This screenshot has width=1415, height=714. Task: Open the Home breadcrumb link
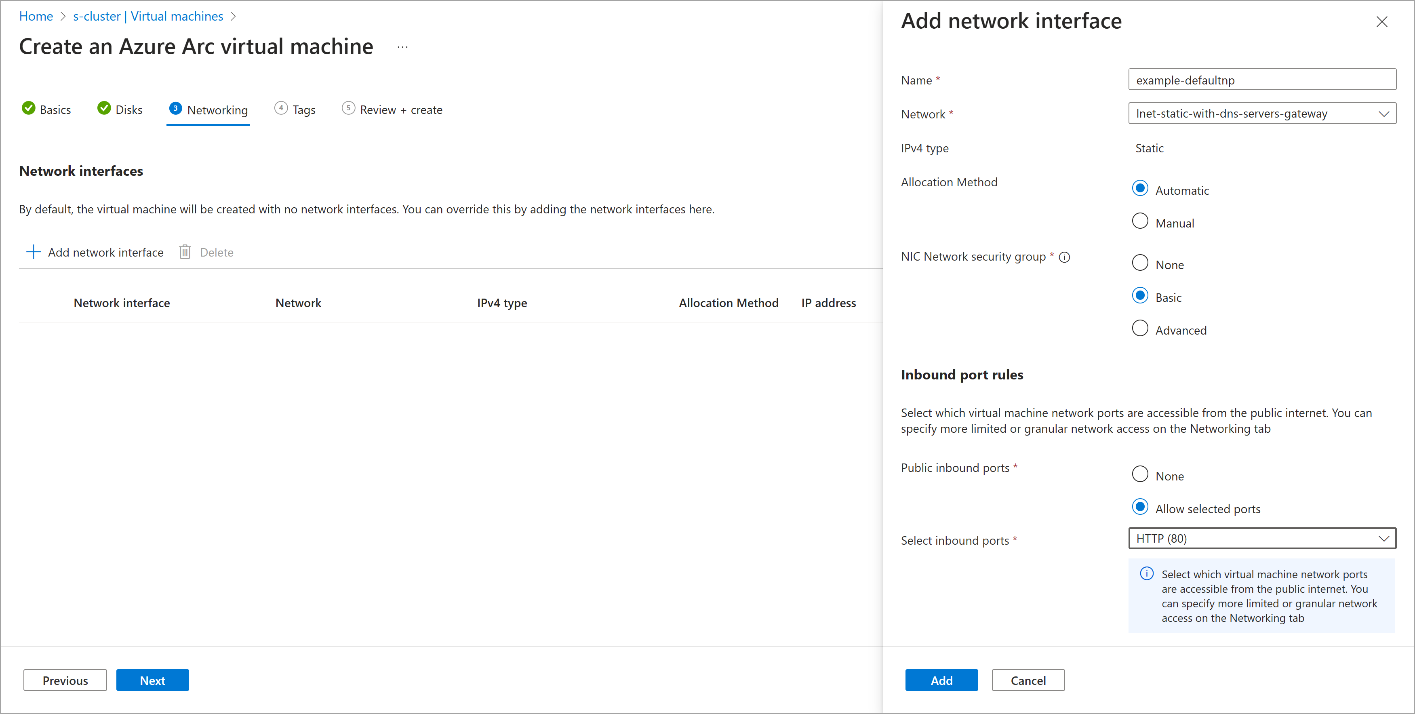click(x=36, y=16)
